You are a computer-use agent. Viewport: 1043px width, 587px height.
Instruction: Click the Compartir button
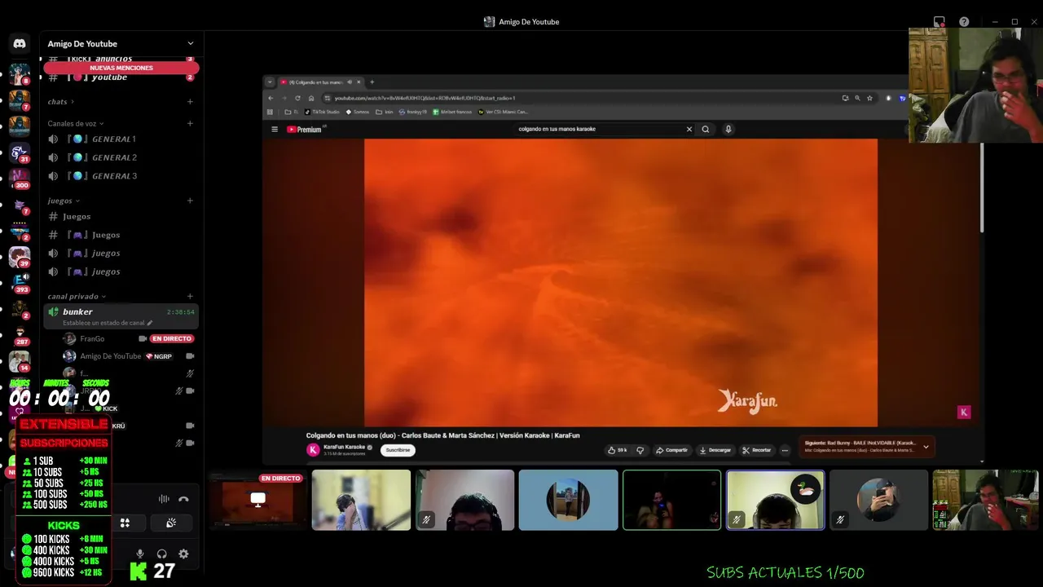671,450
